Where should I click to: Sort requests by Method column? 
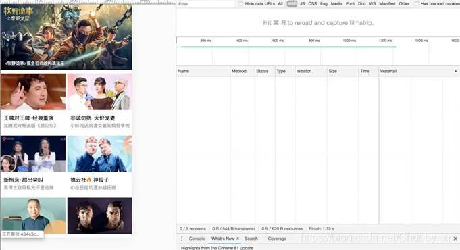(x=242, y=71)
